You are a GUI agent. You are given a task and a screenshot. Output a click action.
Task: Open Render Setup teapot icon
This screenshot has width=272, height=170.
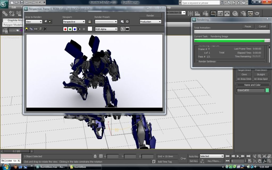coord(243,13)
